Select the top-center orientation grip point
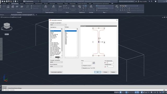The width and height of the screenshot is (167, 94). coord(99,28)
